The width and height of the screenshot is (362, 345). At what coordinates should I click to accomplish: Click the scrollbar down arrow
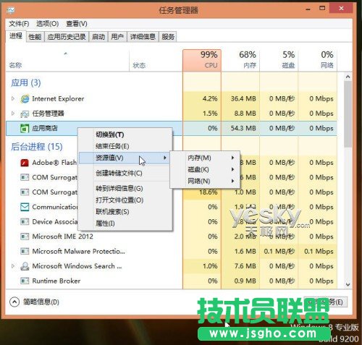tap(348, 284)
